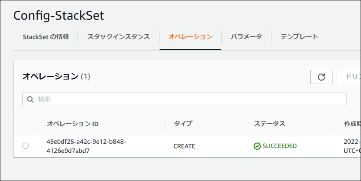Viewport: 361px width, 181px height.
Task: Click the SUCCEEDED status text
Action: click(279, 146)
